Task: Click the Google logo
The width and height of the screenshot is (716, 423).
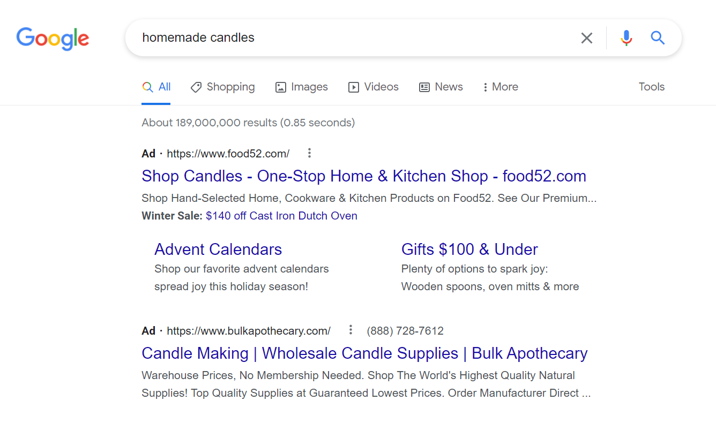Action: click(53, 38)
